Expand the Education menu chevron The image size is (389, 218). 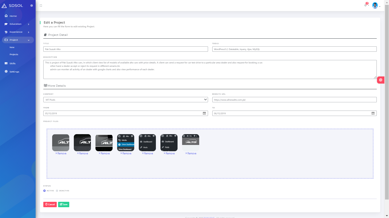(28, 24)
